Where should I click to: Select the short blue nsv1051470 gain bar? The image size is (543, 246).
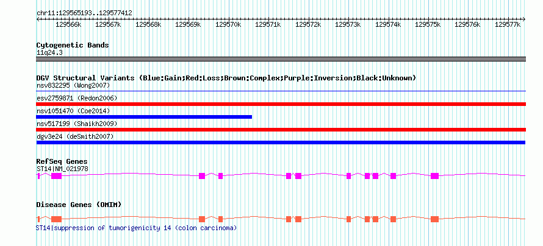144,117
